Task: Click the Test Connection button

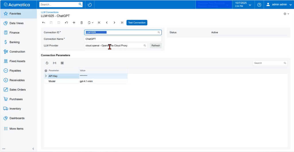Action: click(x=137, y=23)
